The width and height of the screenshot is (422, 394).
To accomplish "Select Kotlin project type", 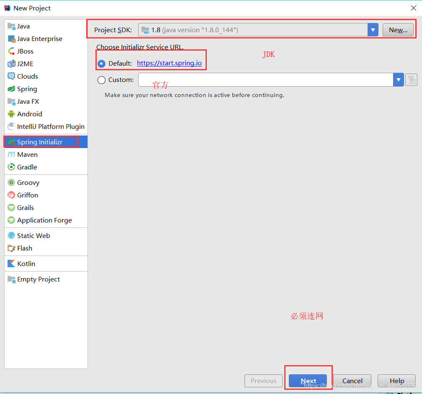I will pos(46,264).
